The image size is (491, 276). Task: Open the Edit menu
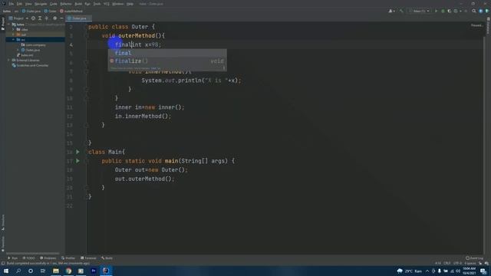pyautogui.click(x=19, y=4)
